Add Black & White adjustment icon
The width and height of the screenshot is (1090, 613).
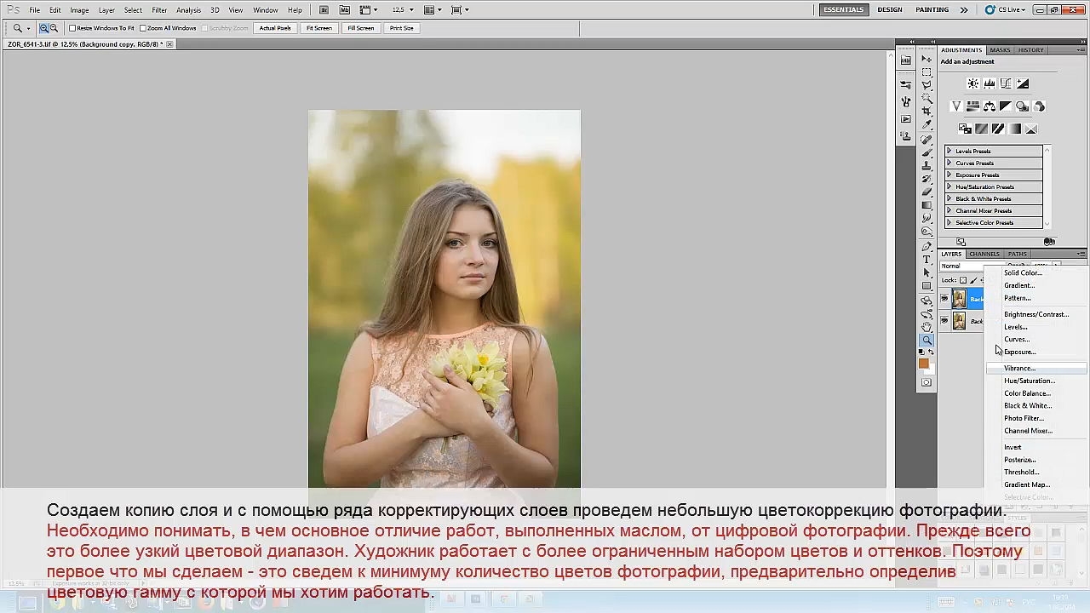tap(1006, 106)
